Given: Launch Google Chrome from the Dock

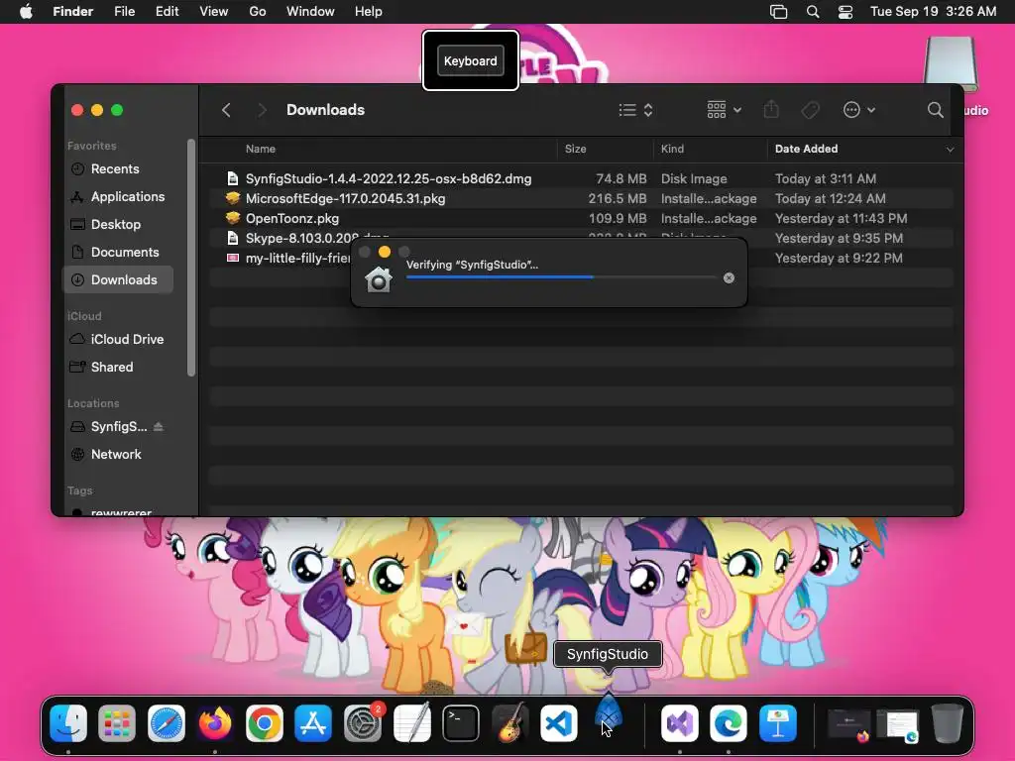Looking at the screenshot, I should [264, 722].
